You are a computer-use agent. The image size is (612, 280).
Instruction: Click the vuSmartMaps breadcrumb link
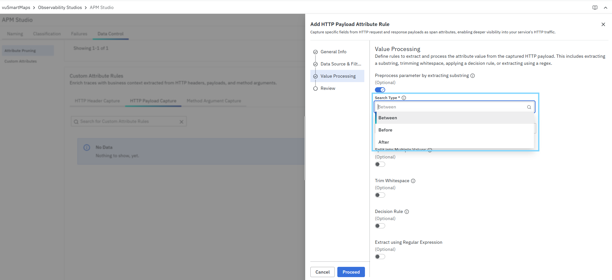16,8
